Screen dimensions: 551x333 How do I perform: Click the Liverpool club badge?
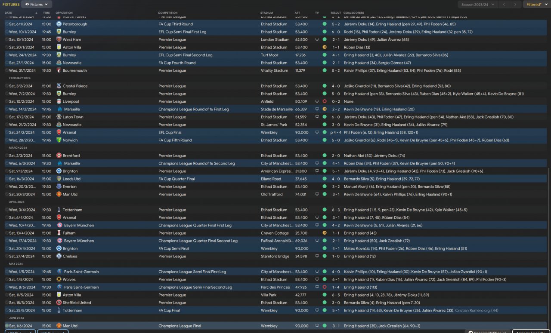tap(59, 101)
